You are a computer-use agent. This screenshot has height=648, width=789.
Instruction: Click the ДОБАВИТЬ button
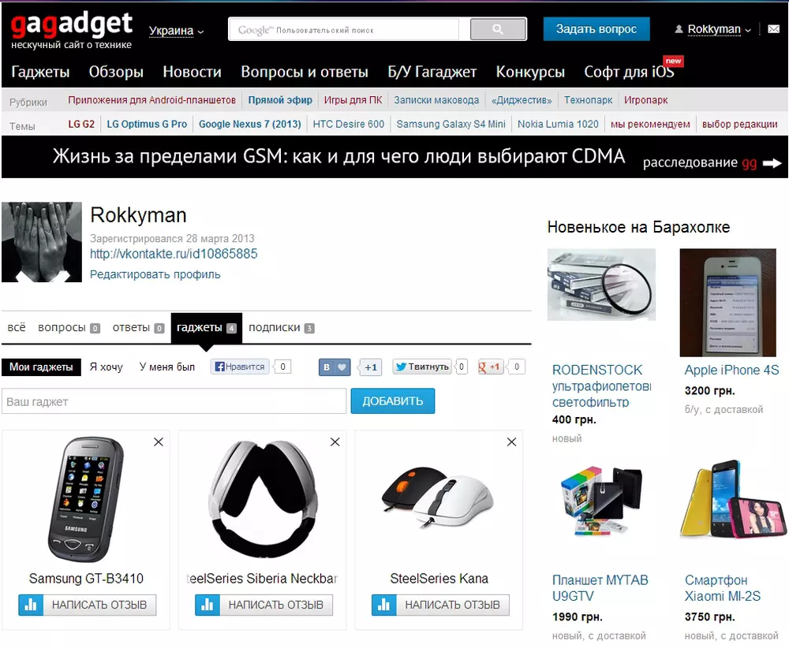click(x=392, y=401)
